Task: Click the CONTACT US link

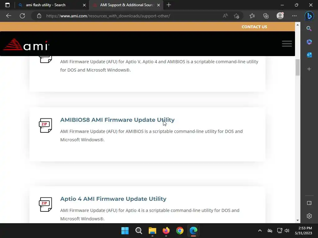Action: point(254,27)
